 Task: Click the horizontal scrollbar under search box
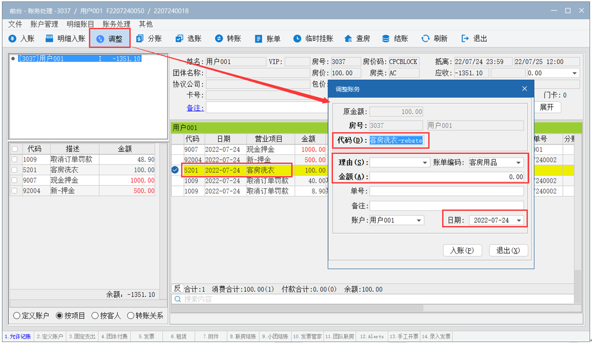297,308
